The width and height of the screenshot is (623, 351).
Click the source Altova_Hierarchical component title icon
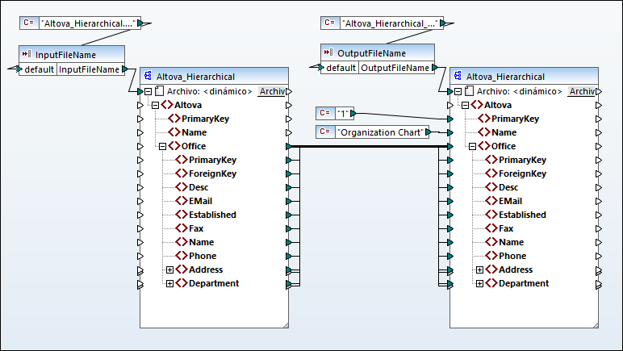(148, 77)
